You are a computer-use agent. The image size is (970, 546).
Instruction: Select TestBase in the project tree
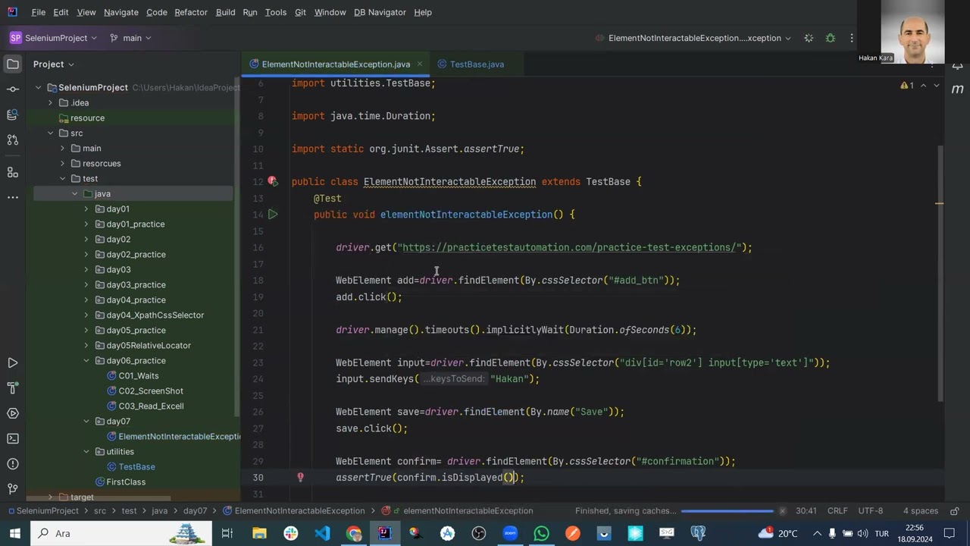(136, 466)
